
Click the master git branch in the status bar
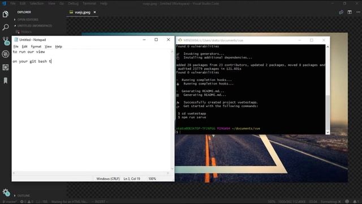(10, 202)
